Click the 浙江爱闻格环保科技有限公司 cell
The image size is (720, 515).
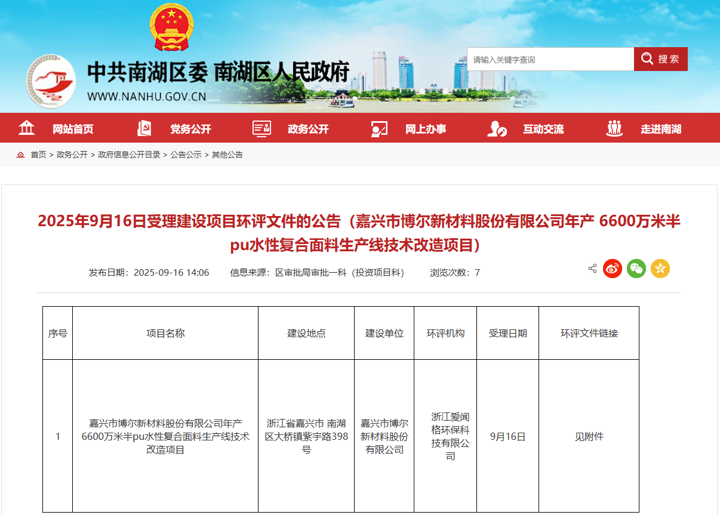445,436
